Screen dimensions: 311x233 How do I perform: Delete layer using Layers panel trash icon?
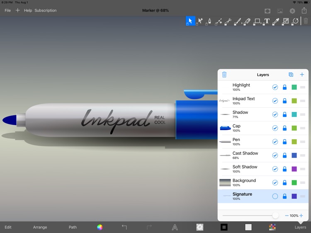coord(224,75)
